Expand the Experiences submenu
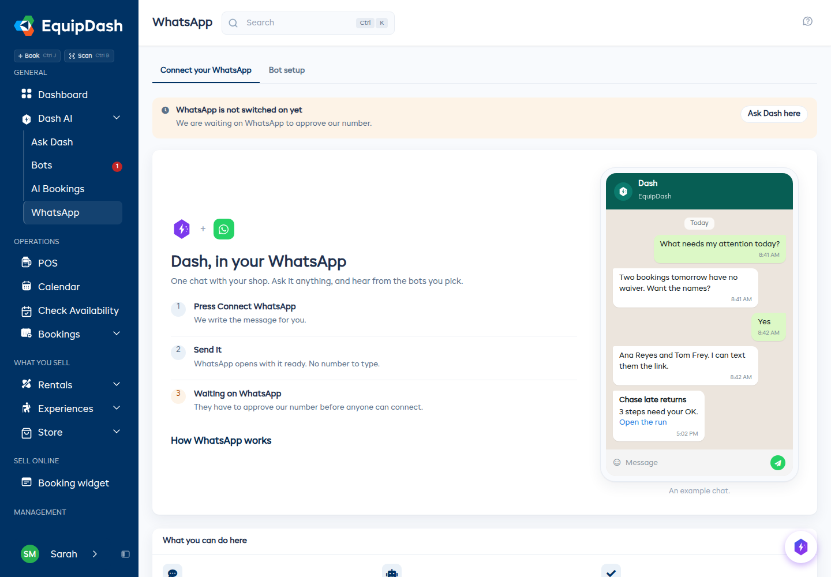 (117, 408)
